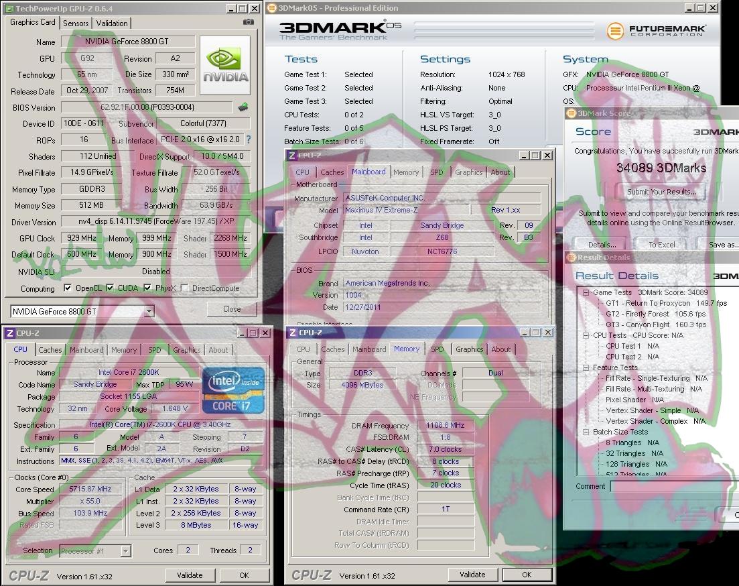This screenshot has height=586, width=739.
Task: Collapse the Feature Tests tree node
Action: (x=586, y=367)
